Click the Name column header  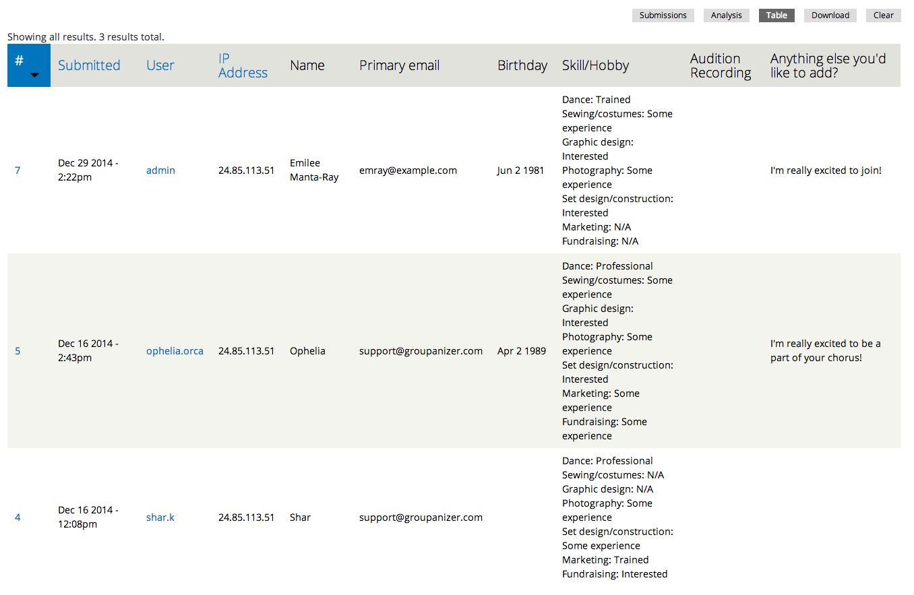(307, 65)
